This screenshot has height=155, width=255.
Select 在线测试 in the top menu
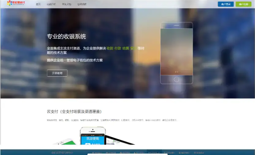point(82,4)
